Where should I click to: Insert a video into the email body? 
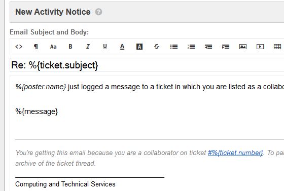pyautogui.click(x=260, y=47)
